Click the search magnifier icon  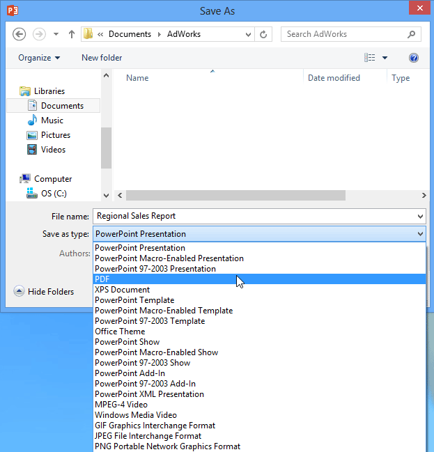412,34
